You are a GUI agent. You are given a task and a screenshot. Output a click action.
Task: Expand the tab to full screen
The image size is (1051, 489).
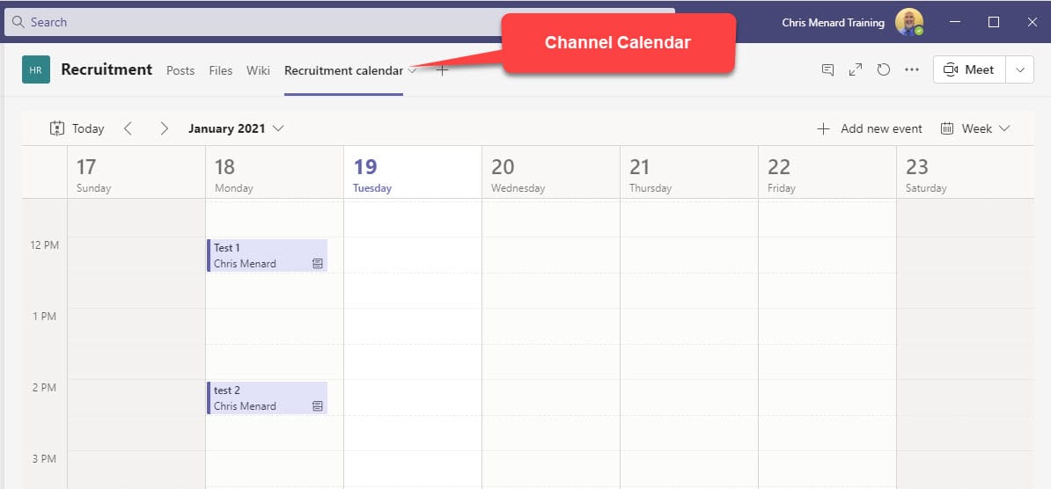coord(855,70)
